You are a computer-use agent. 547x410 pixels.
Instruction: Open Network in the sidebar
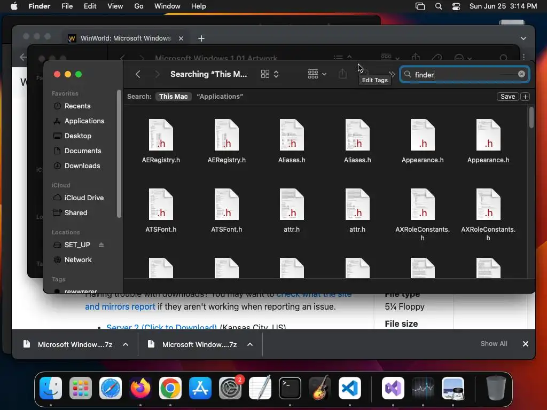click(x=78, y=260)
